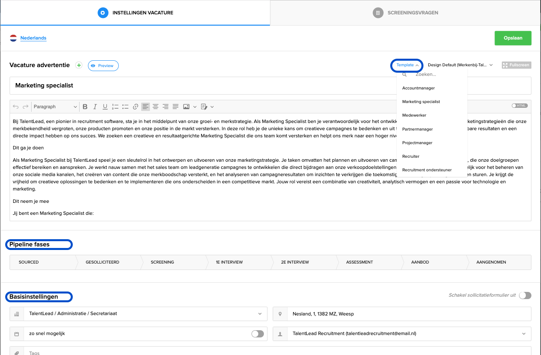Select the Sourced pipeline stage
Screen dimensions: 541x355
click(42, 262)
